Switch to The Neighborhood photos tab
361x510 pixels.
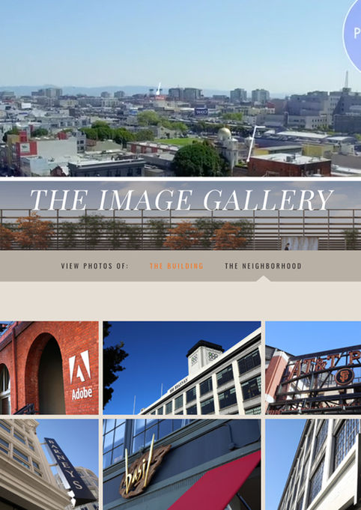[x=263, y=266]
